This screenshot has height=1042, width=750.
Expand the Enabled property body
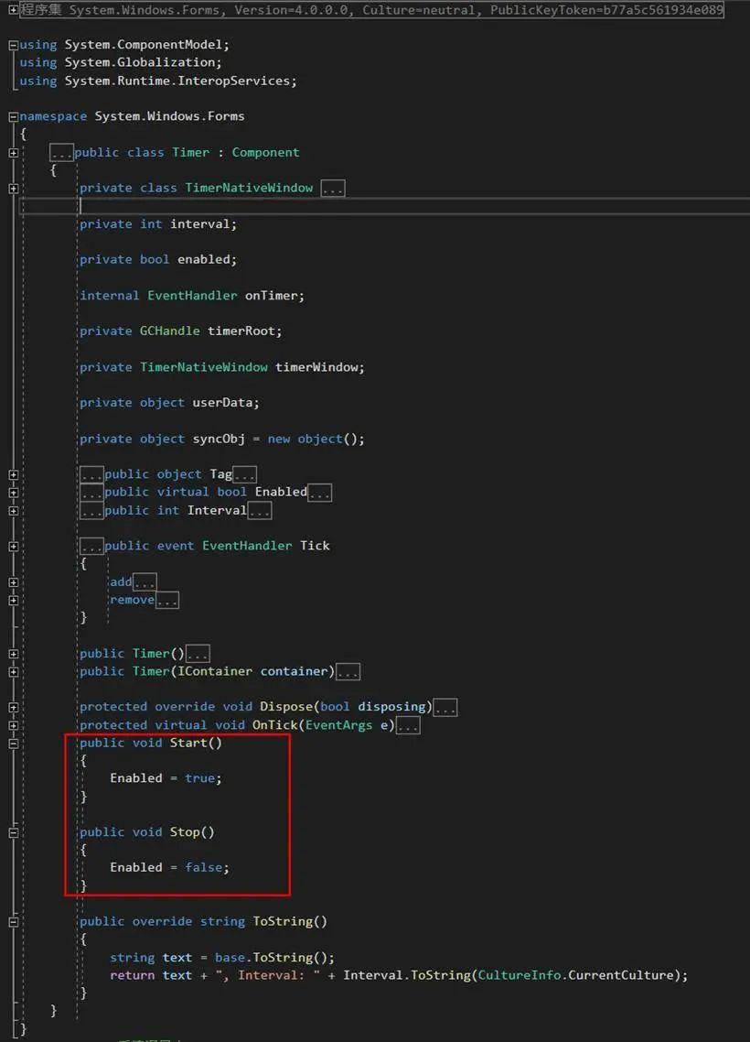[319, 492]
